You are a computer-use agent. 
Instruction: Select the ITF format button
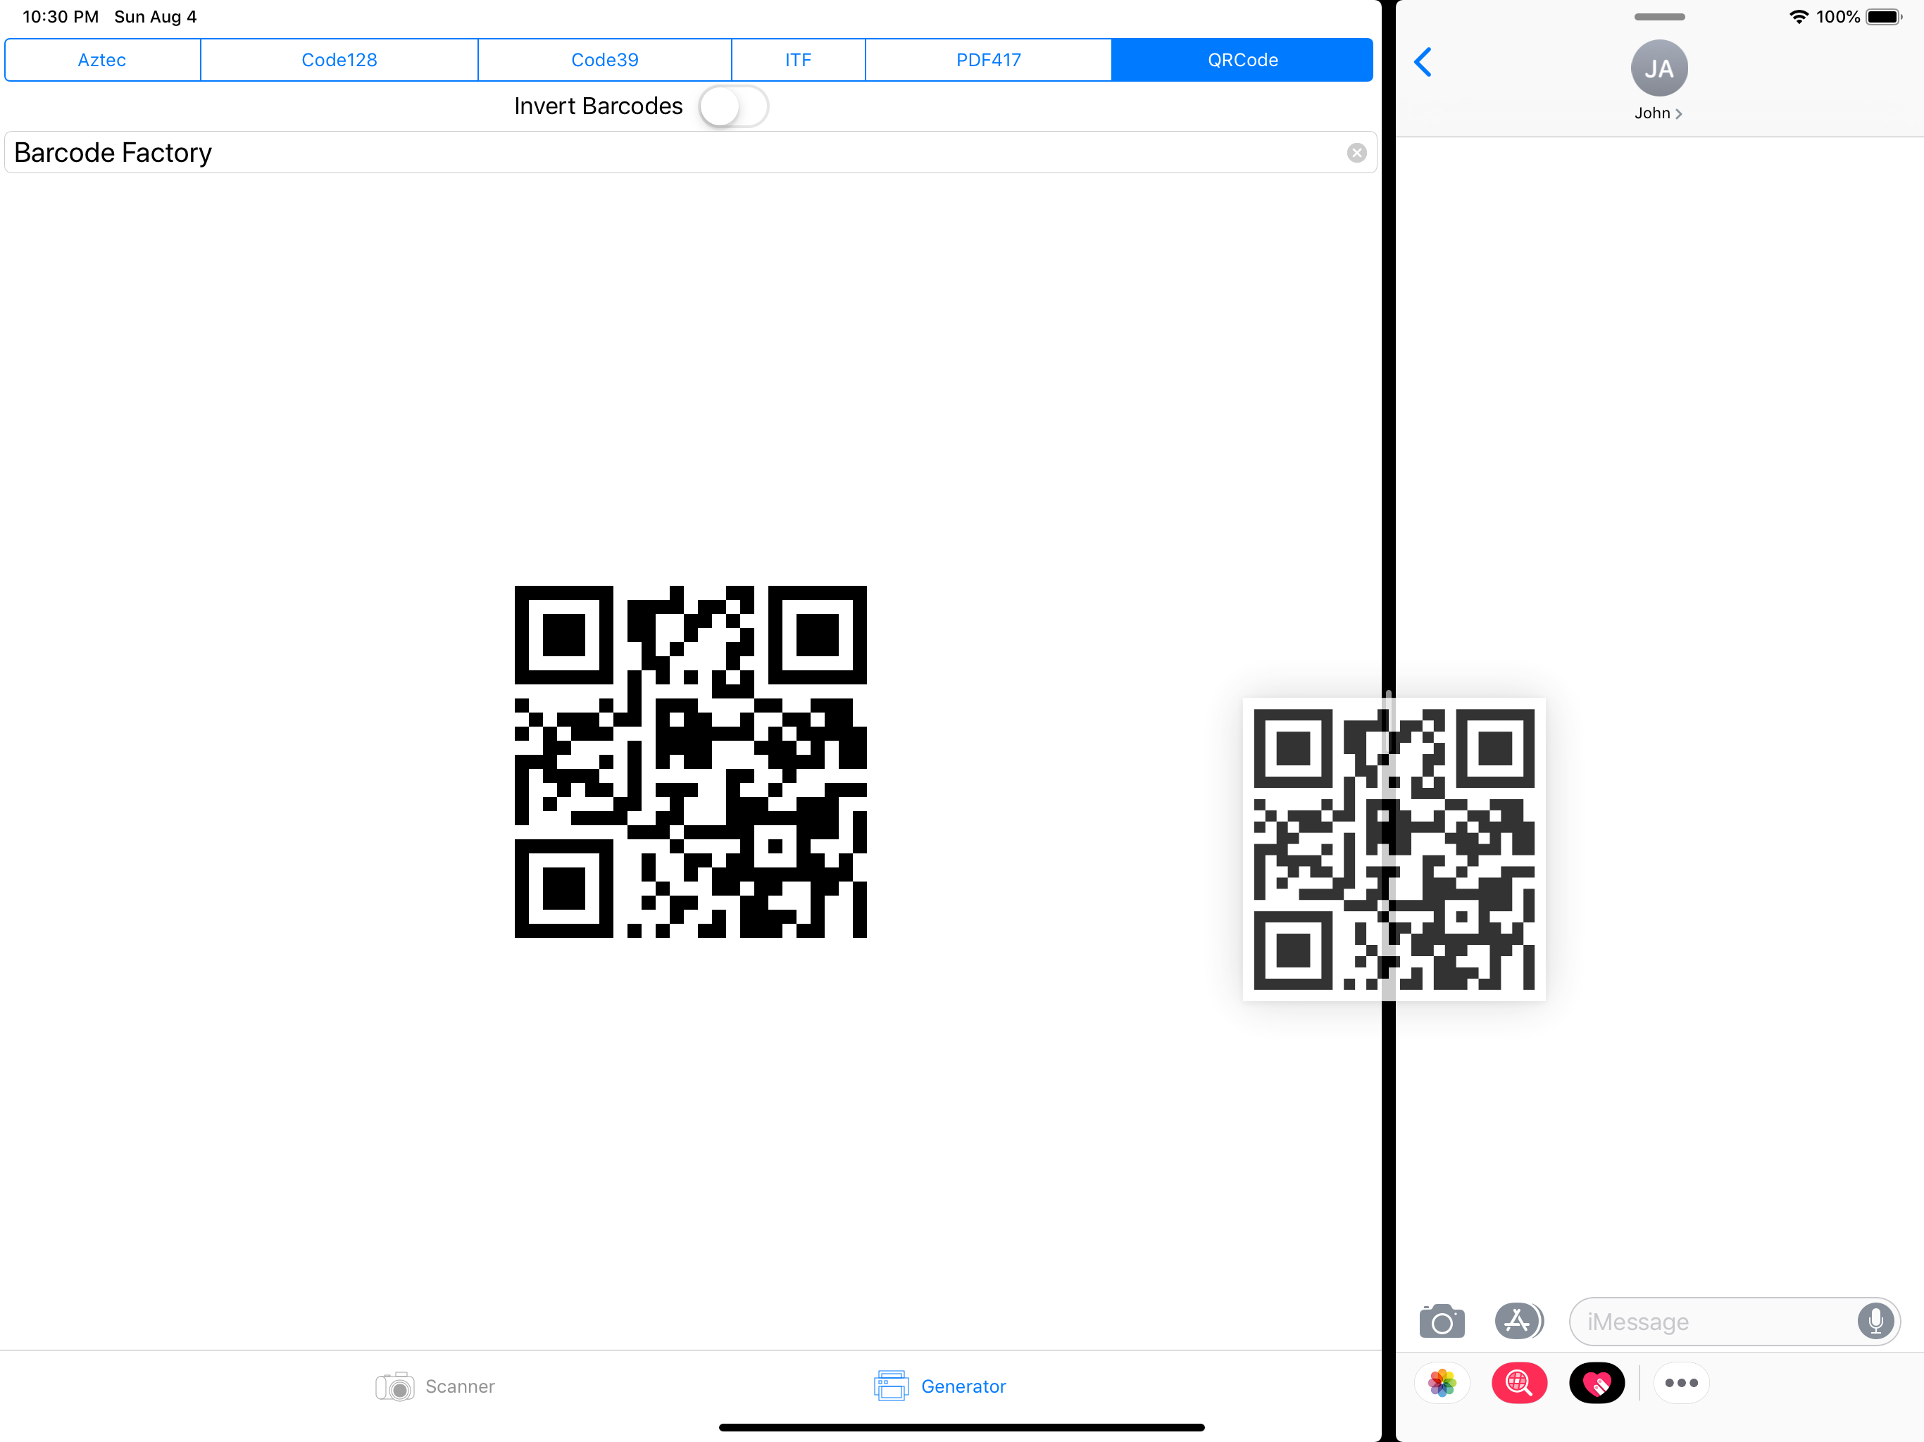pyautogui.click(x=797, y=59)
